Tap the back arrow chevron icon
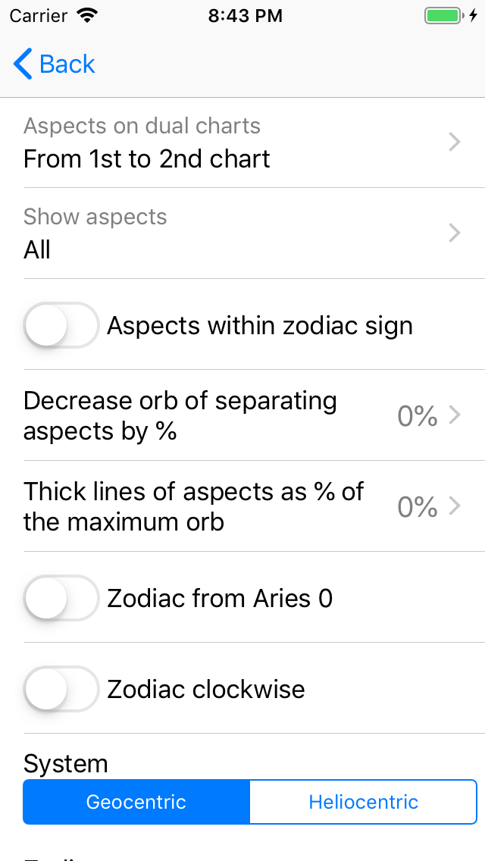The width and height of the screenshot is (485, 861). pos(23,64)
